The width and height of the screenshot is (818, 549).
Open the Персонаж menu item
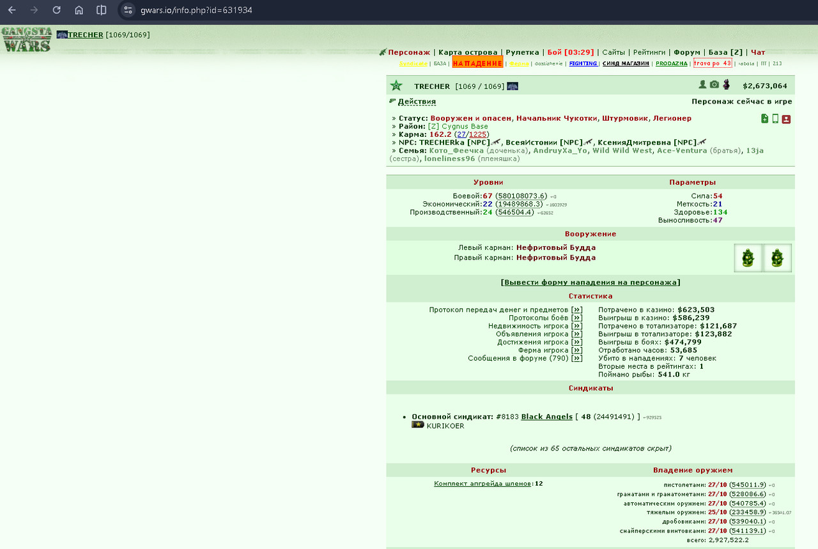(x=409, y=52)
